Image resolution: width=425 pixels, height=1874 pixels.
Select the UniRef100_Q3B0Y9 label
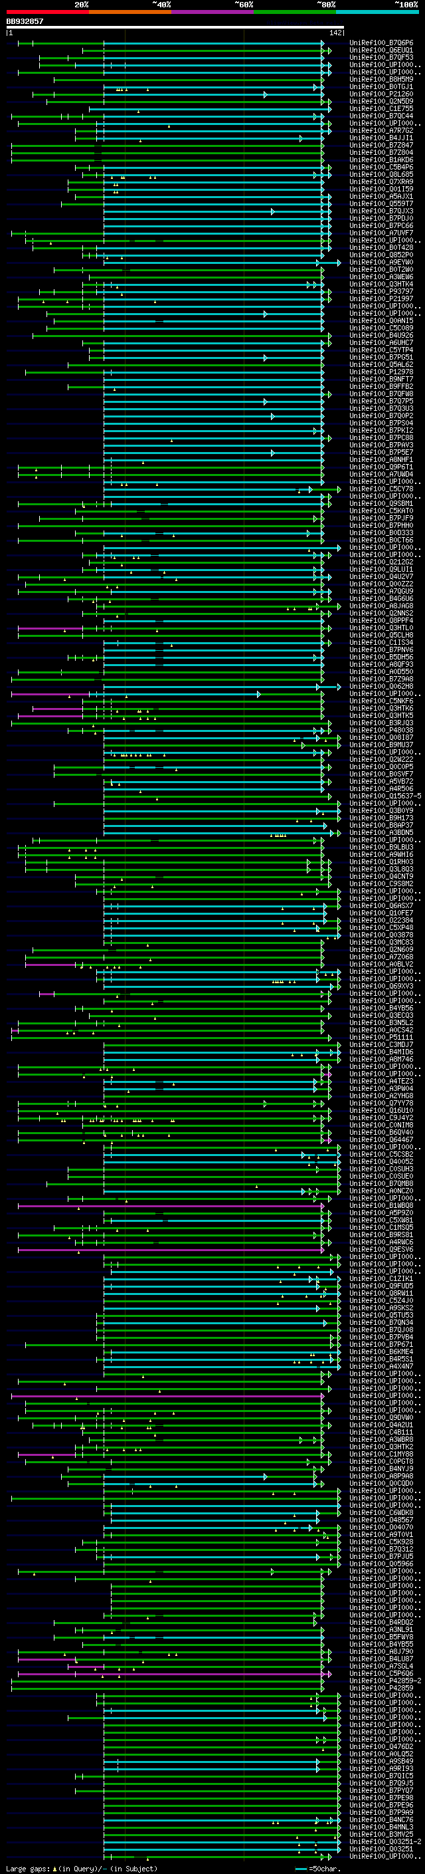381,811
